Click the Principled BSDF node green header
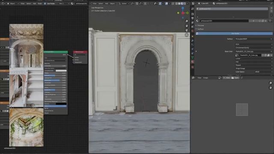274x154 pixels. [56, 52]
